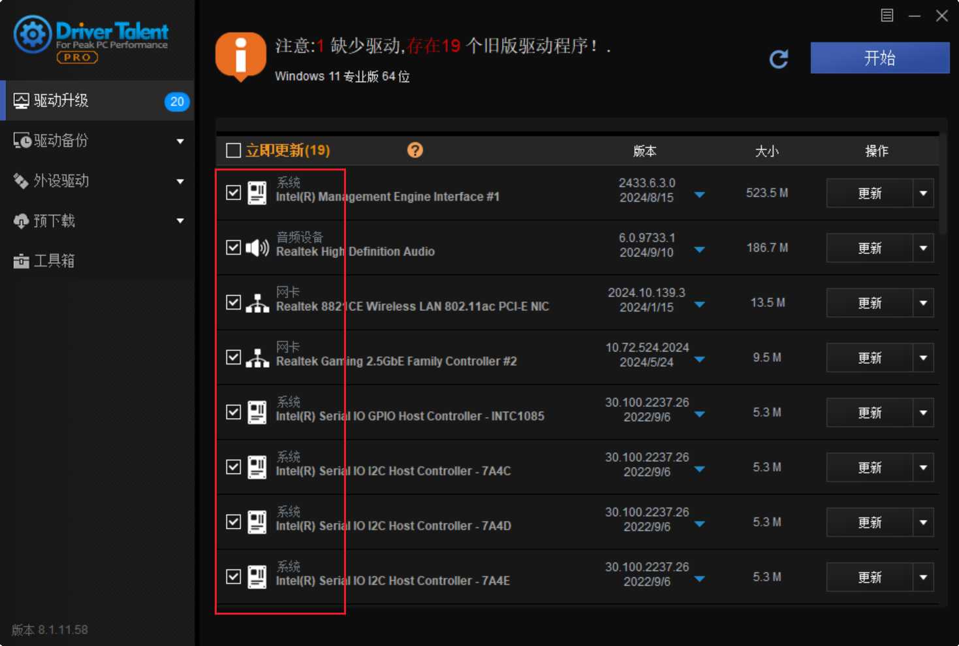Screen dimensions: 959x646
Task: Uncheck Serial IO I2C Host Controller 7A4C checkbox
Action: click(233, 467)
